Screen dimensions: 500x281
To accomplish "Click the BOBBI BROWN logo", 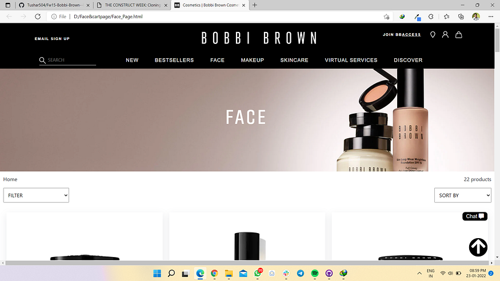I will pyautogui.click(x=259, y=38).
